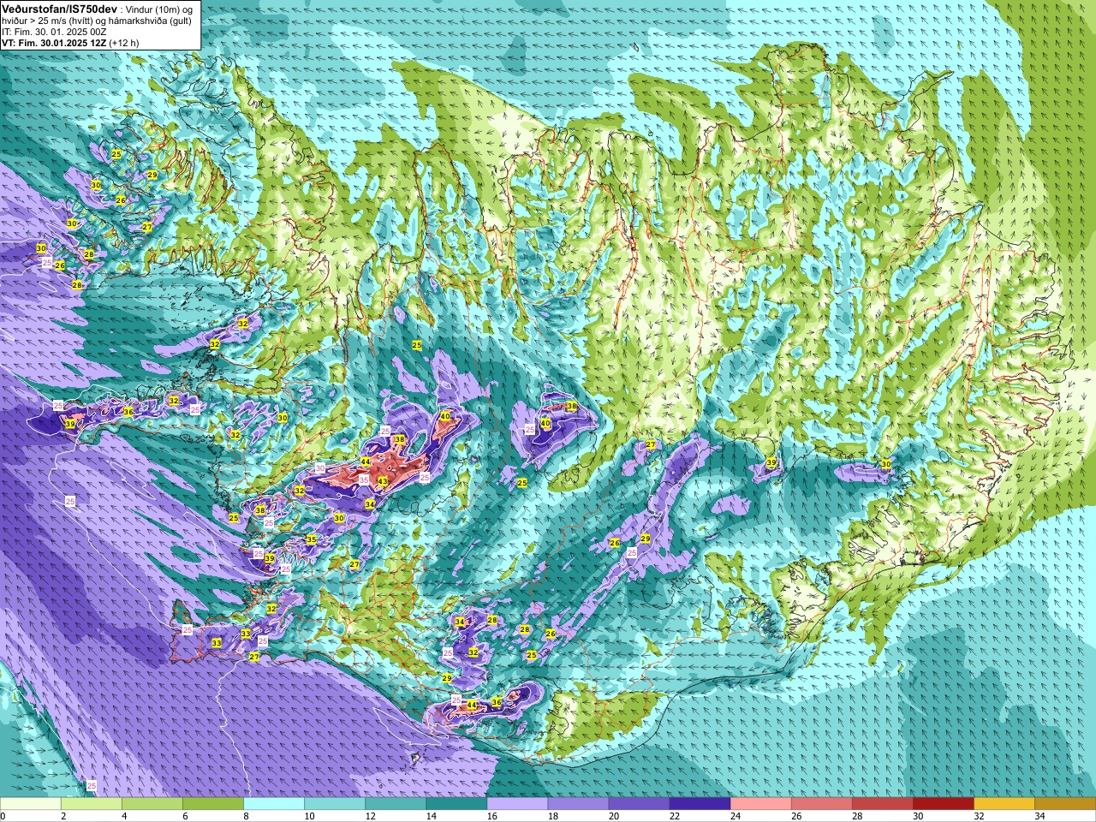This screenshot has height=822, width=1096.
Task: Pick the 10–12 m/s cyan legend swatch
Action: click(335, 804)
